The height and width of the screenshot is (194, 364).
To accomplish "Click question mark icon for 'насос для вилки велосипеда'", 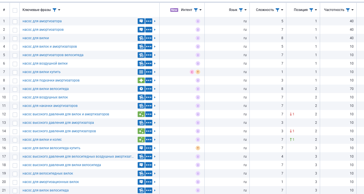I will point(141,89).
